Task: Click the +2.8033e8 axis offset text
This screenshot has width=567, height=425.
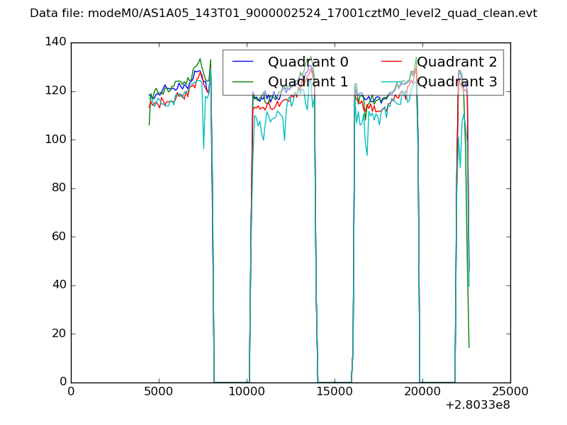Action: tap(477, 406)
